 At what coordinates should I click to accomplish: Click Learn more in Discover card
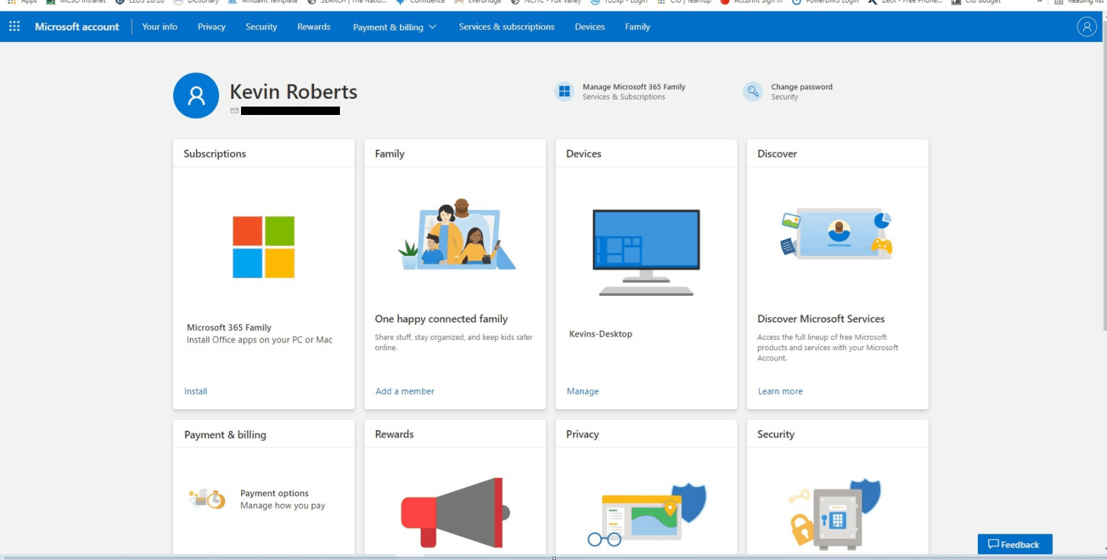click(780, 391)
